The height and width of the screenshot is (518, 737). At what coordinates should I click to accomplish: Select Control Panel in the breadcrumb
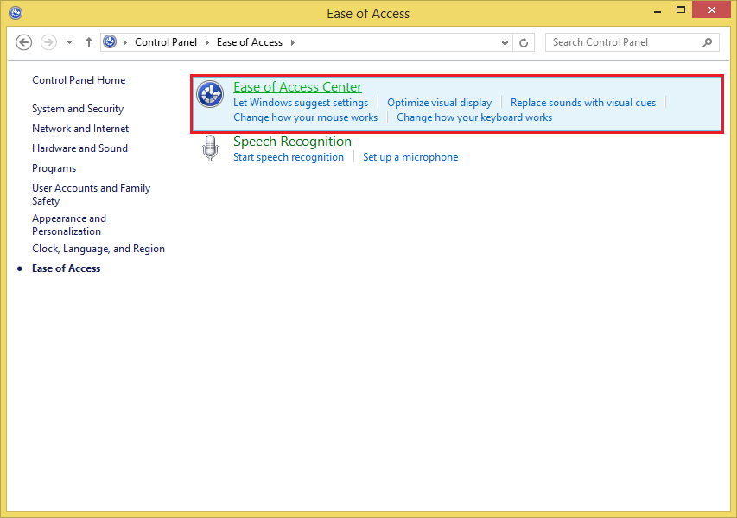click(x=165, y=42)
